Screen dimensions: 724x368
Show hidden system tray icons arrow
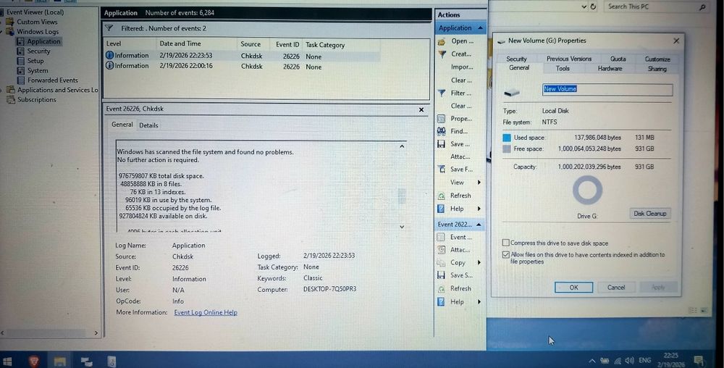click(x=592, y=361)
